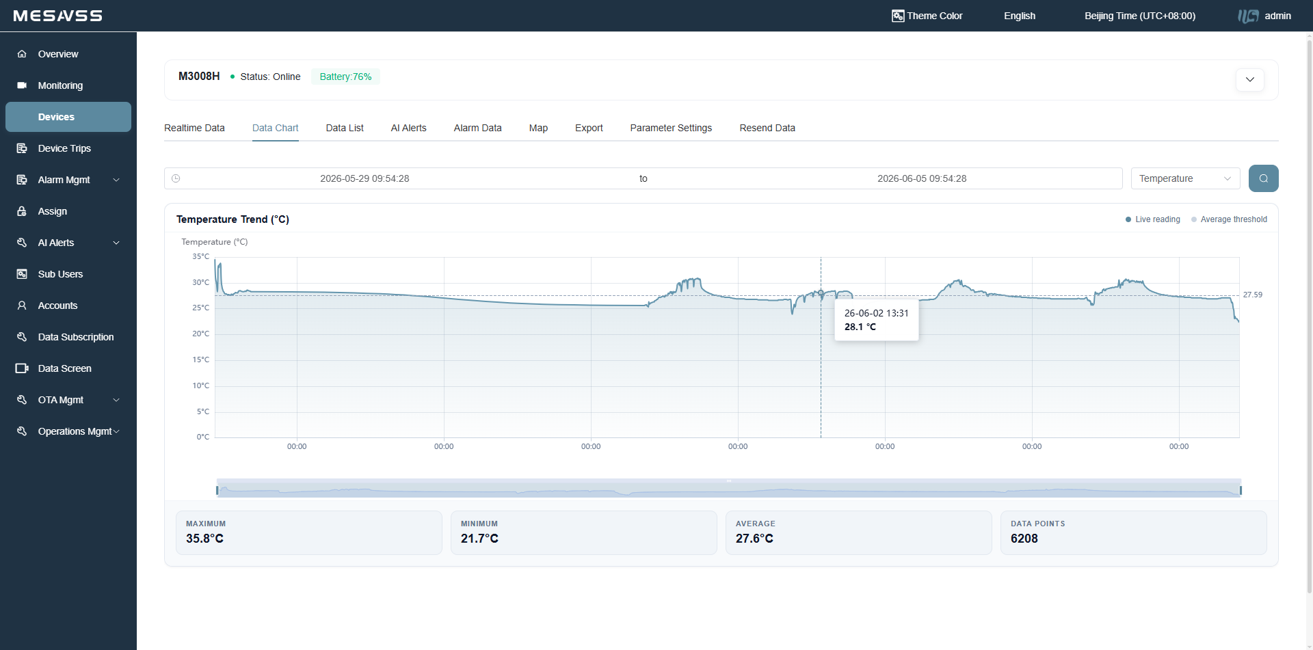
Task: Toggle the Live reading legend item
Action: 1153,219
